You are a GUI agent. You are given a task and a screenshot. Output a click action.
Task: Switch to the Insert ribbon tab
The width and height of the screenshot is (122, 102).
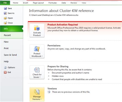[25, 3]
